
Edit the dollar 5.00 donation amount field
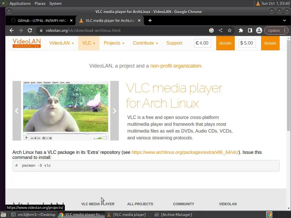coord(247,43)
